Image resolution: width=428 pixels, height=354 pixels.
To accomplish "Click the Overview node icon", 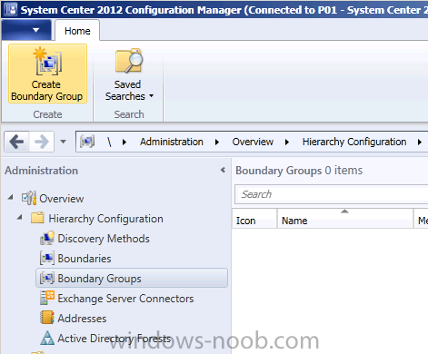I will (x=29, y=198).
